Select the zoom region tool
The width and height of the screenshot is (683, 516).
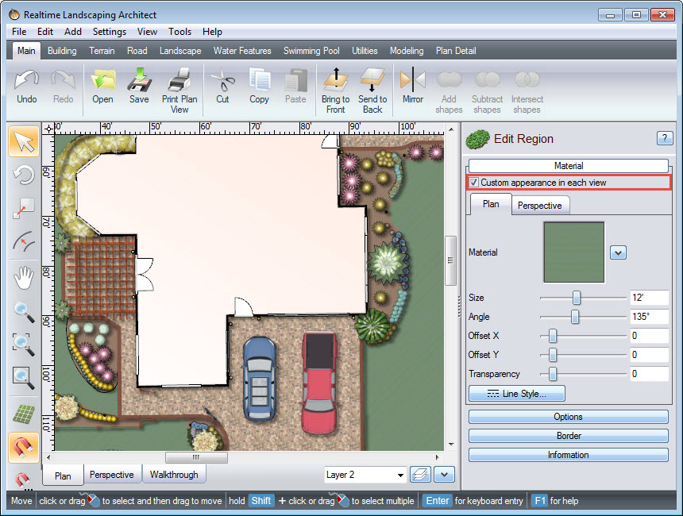pos(24,345)
